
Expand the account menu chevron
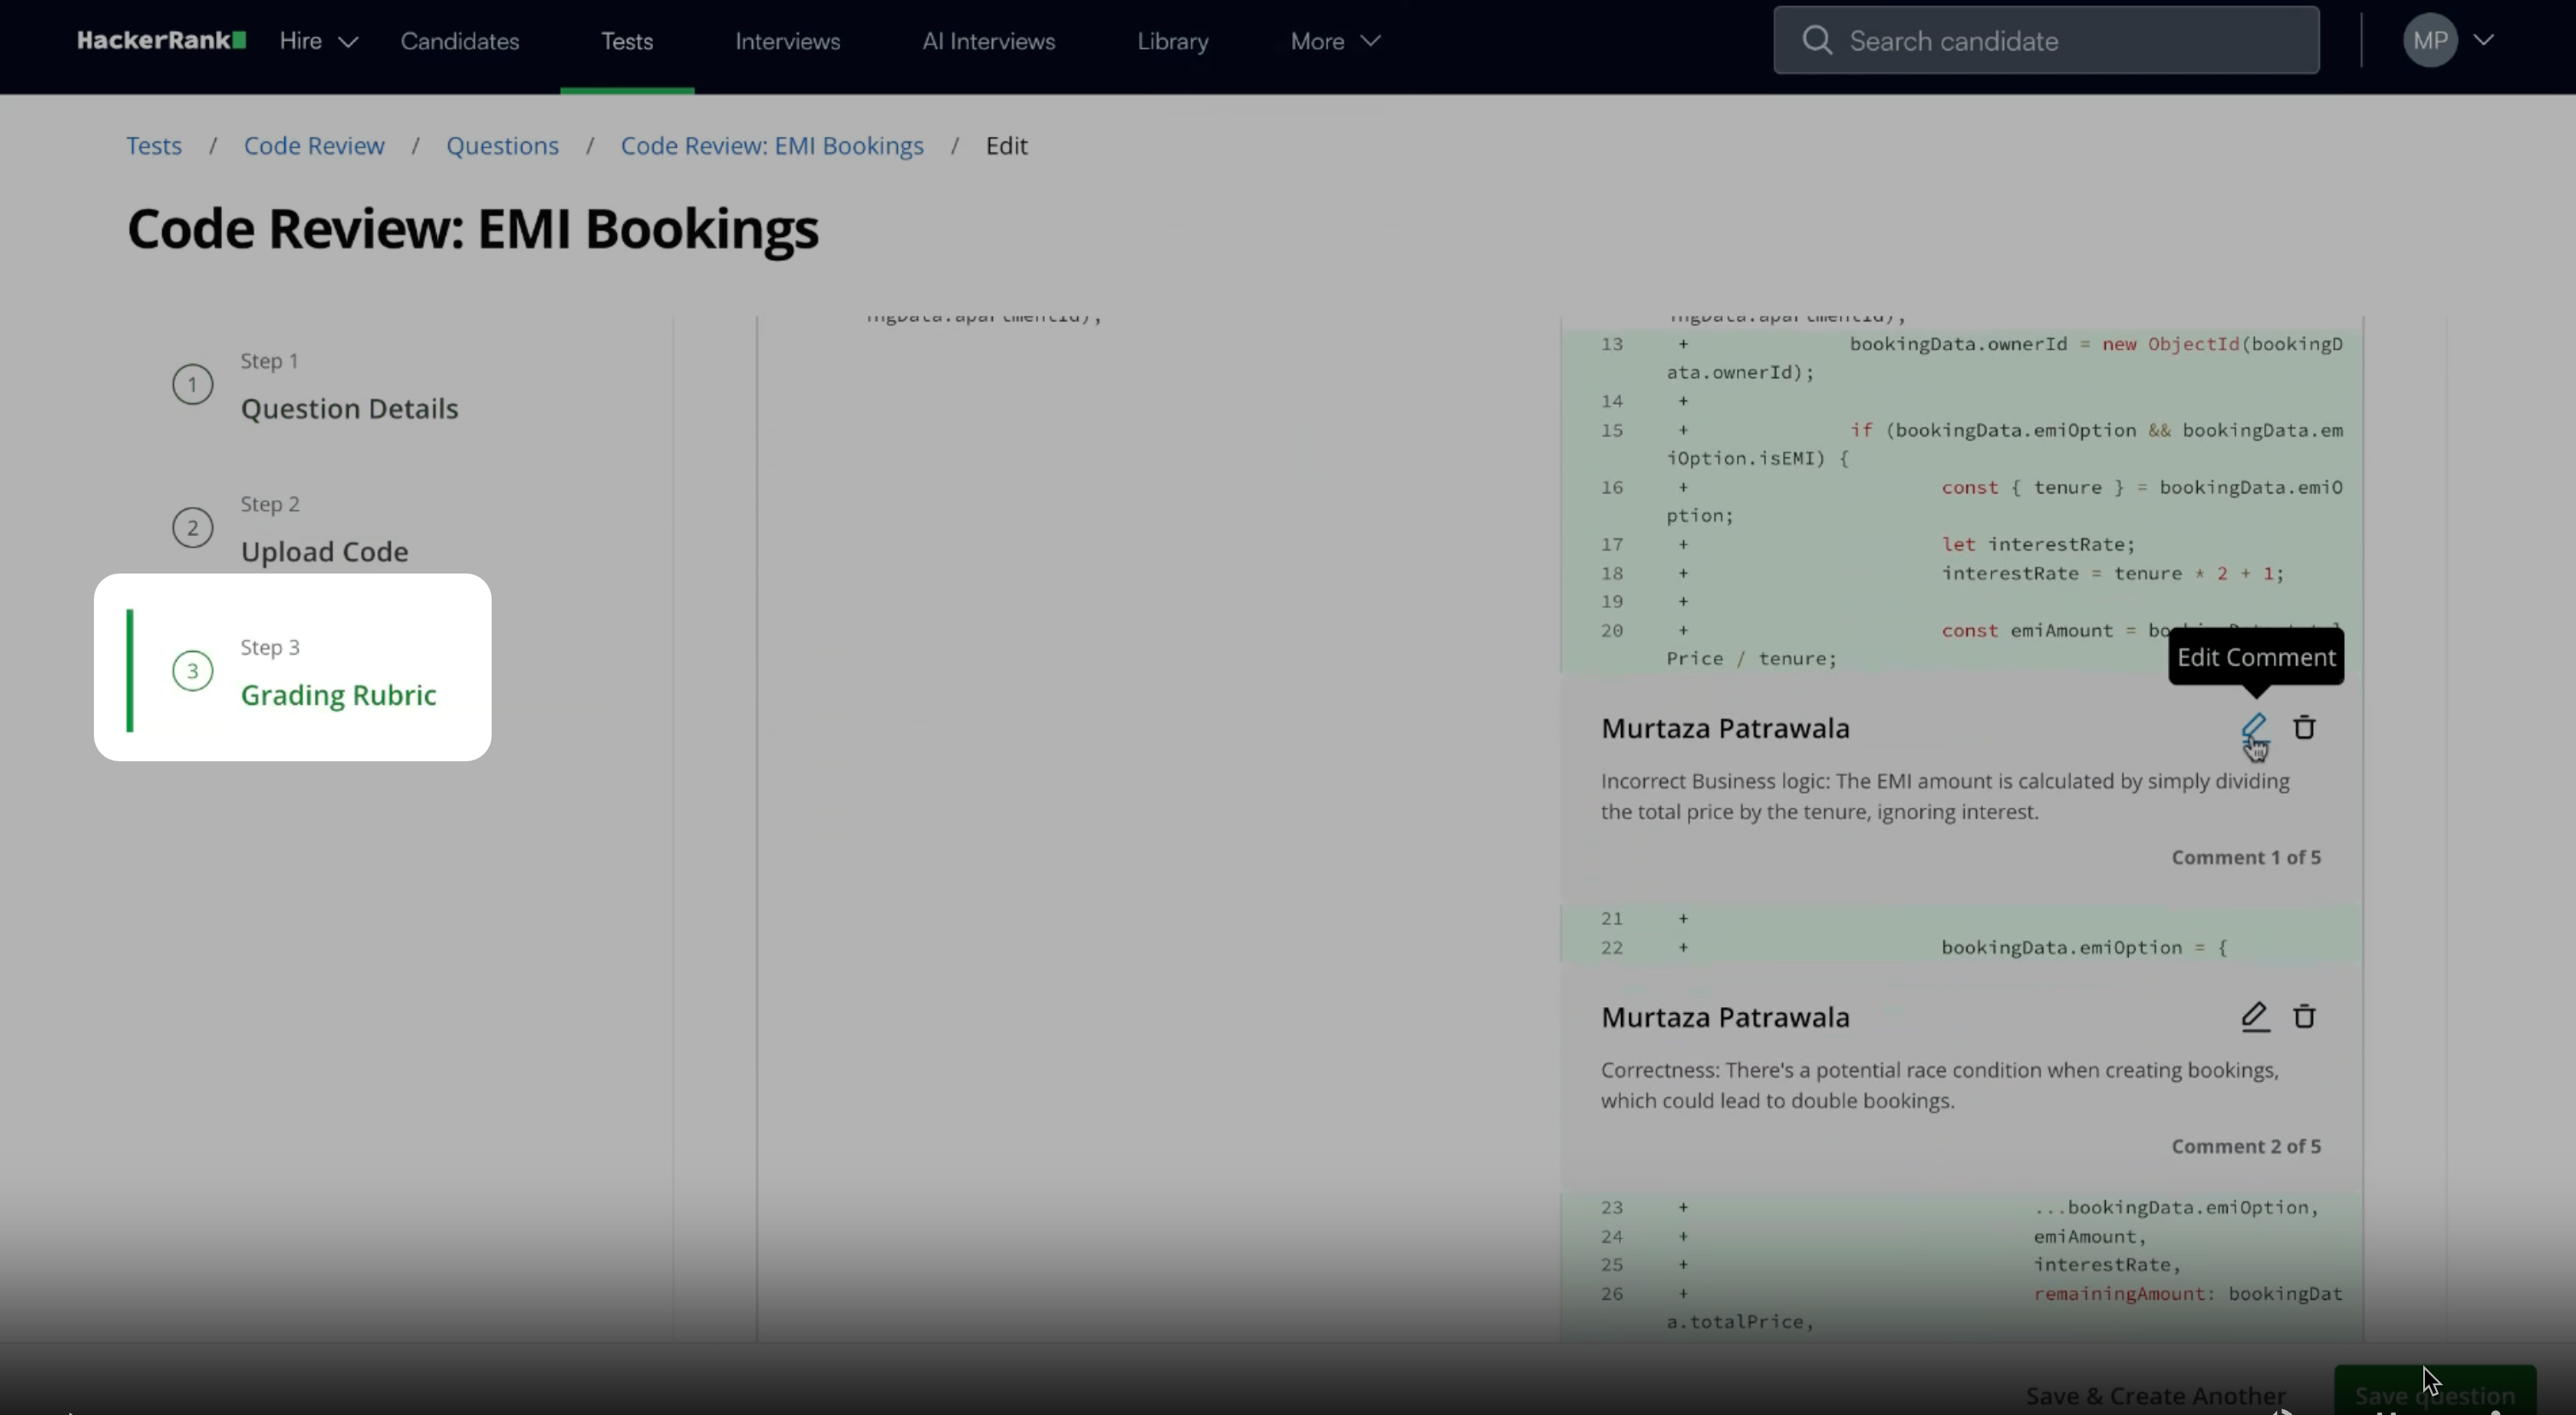tap(2484, 41)
